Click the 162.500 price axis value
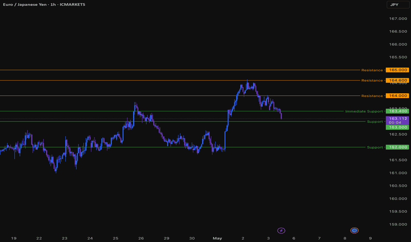The image size is (411, 242). (x=398, y=134)
